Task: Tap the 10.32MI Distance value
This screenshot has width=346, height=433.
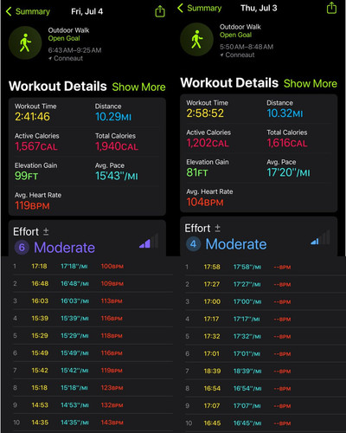Action: point(285,113)
